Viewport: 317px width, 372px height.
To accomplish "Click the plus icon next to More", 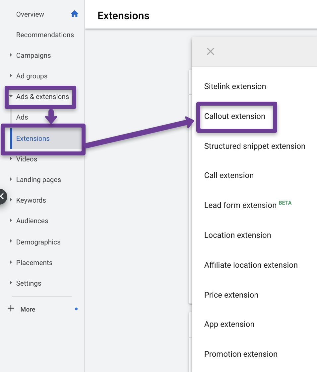I will point(10,309).
